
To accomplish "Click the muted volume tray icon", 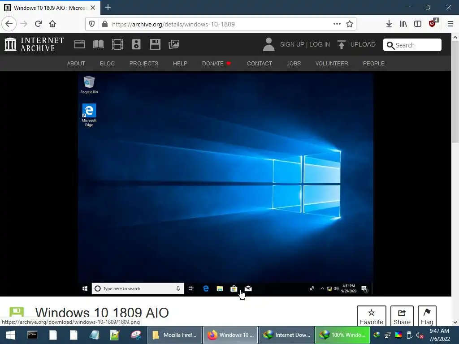I will [420, 335].
